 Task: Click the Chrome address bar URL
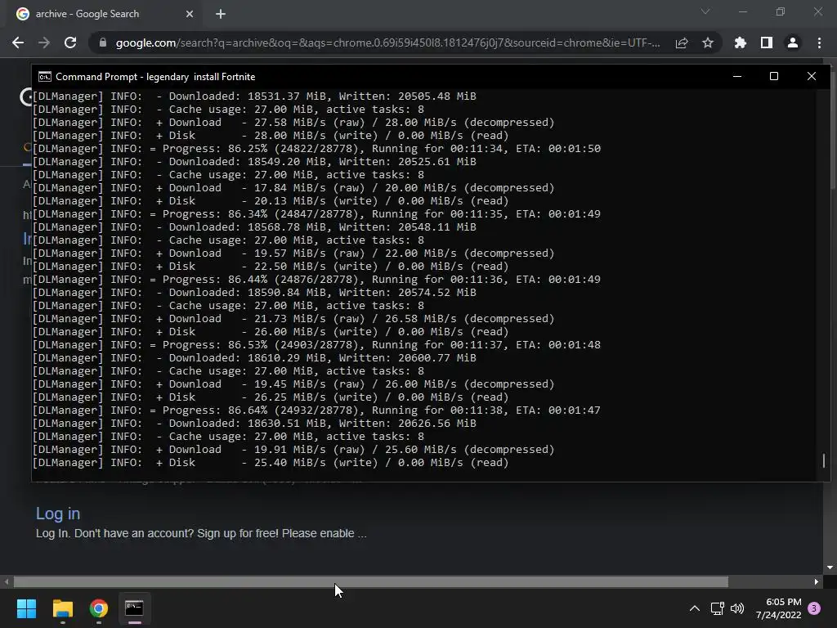(387, 43)
